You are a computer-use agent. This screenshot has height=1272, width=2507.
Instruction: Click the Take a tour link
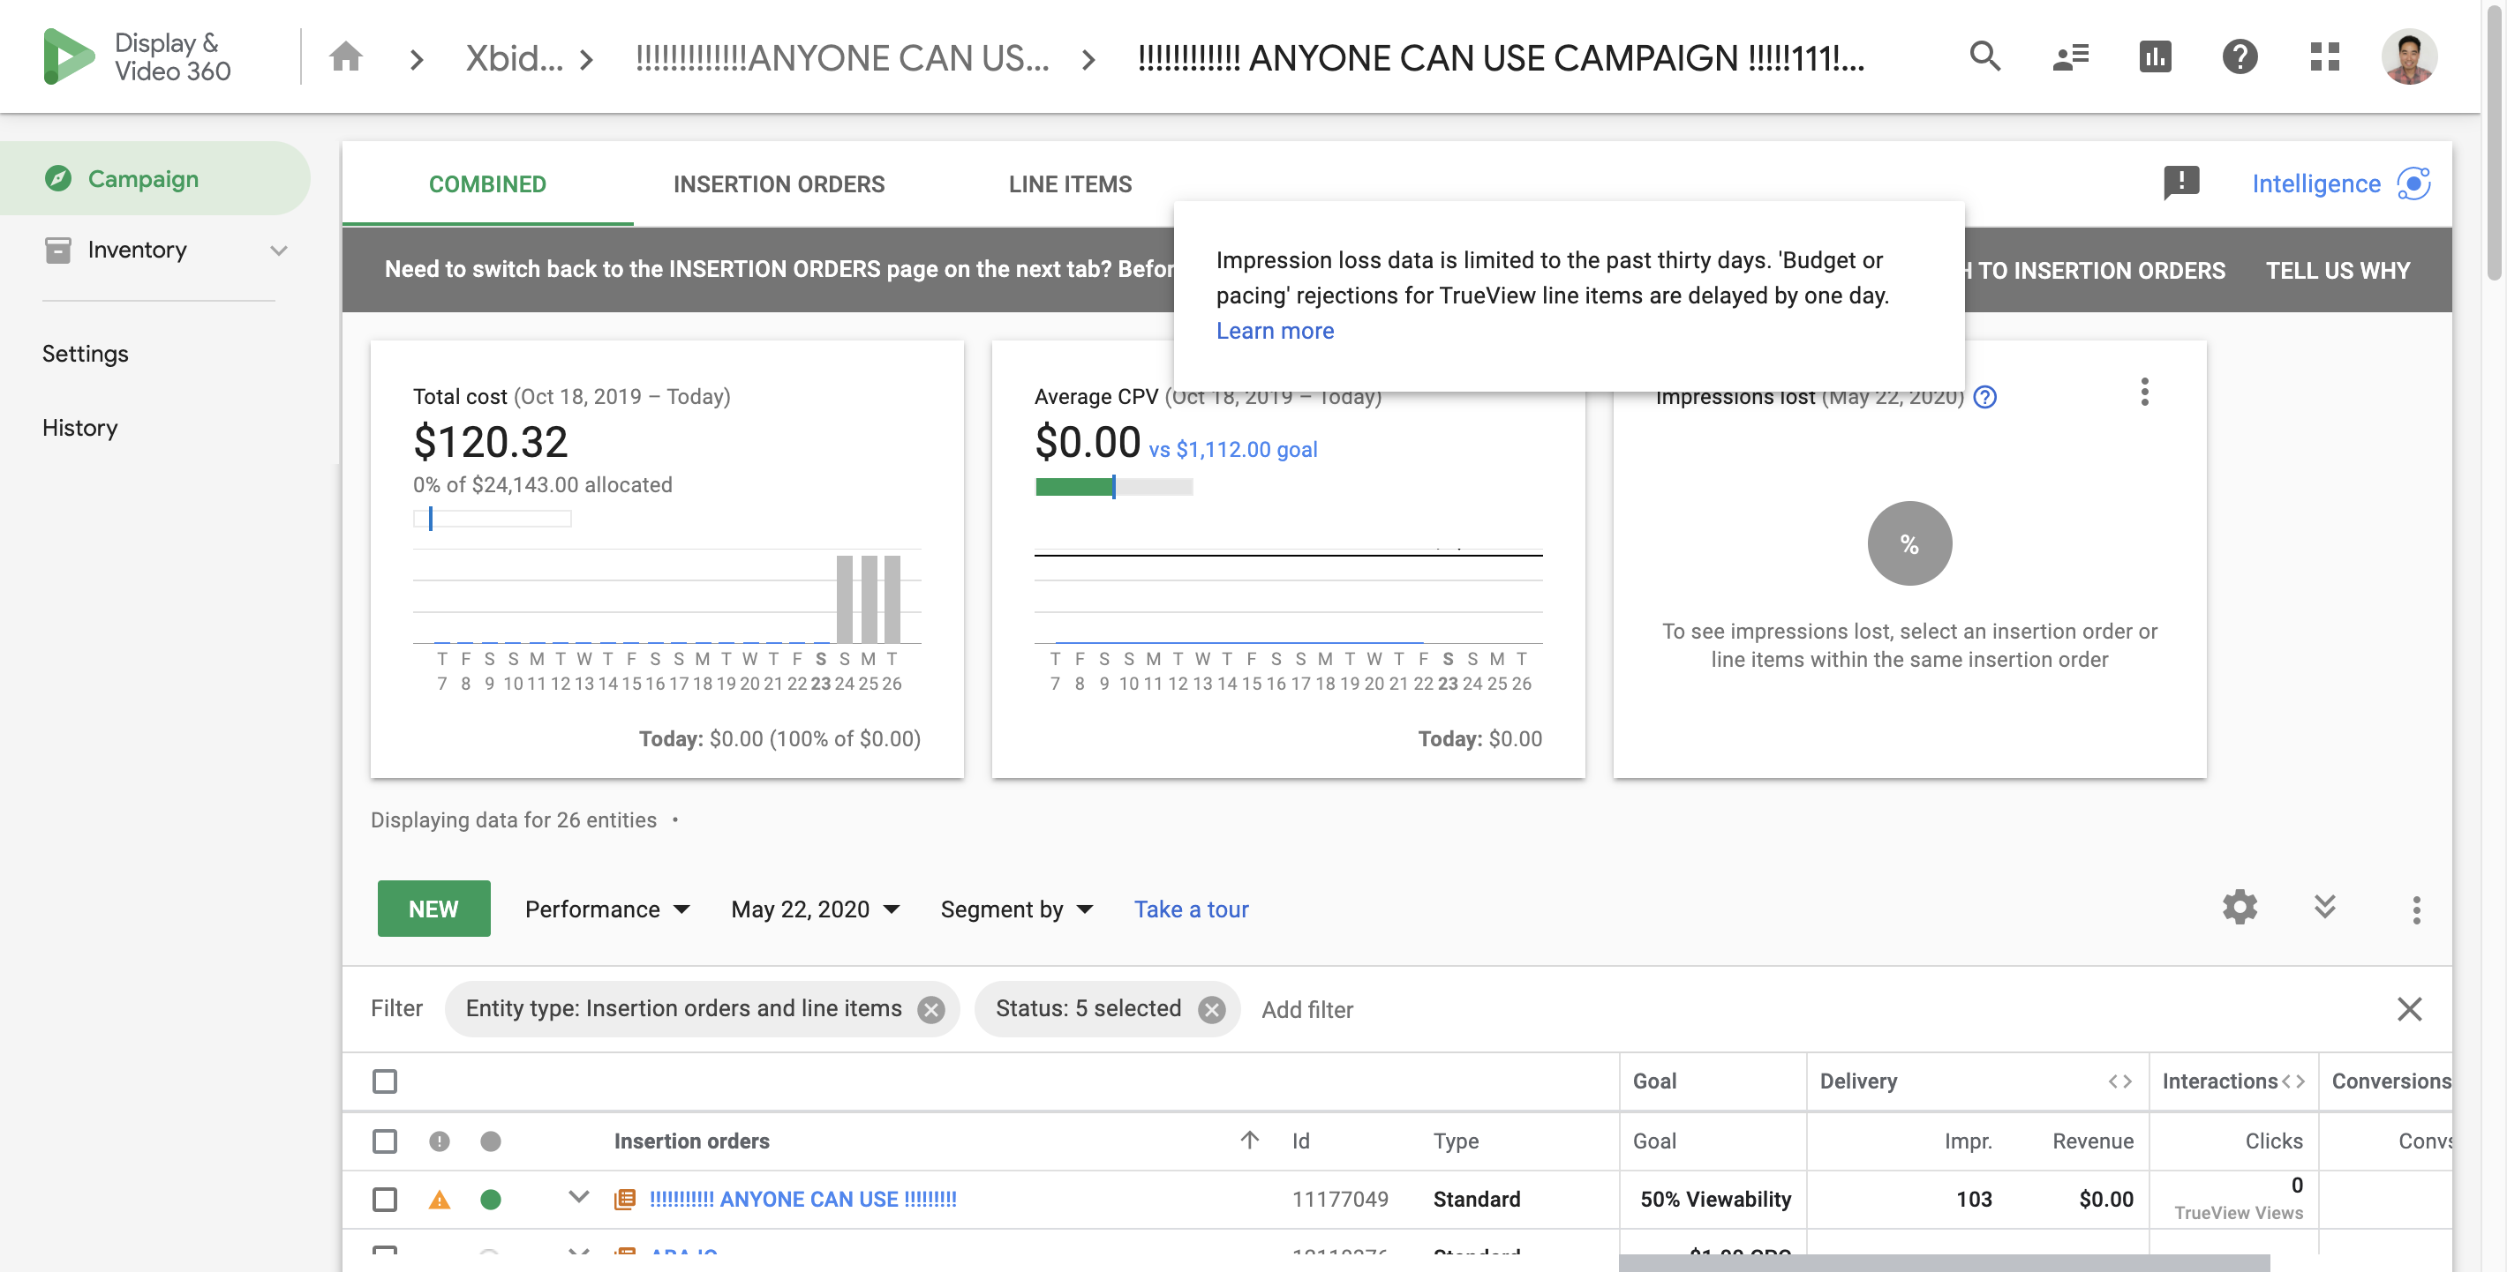pos(1190,909)
